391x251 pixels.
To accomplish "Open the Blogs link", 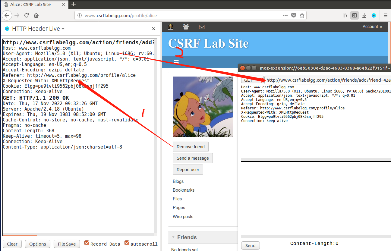I will [178, 181].
